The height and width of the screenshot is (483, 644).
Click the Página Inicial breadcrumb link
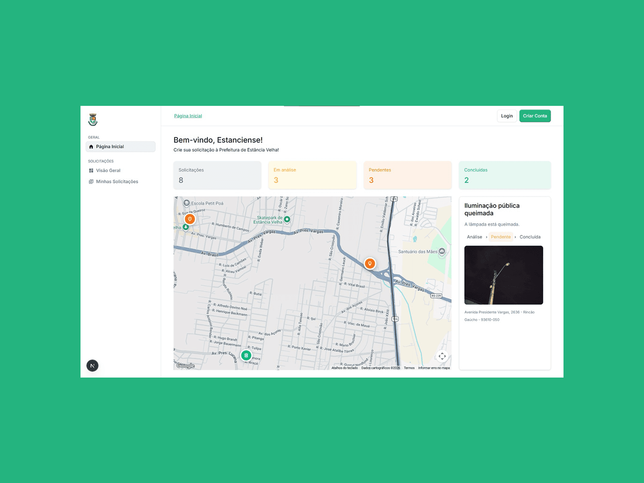(188, 116)
